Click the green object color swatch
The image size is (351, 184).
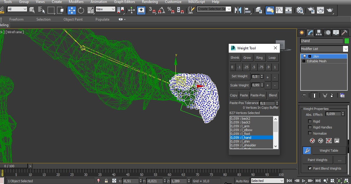click(347, 41)
